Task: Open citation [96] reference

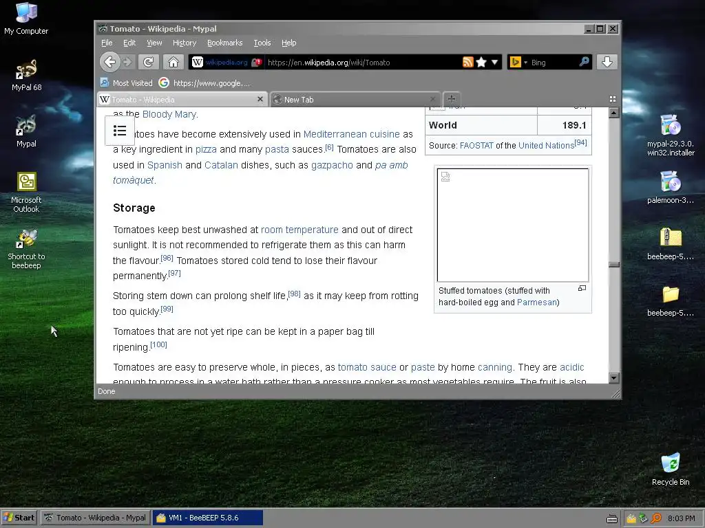Action: (x=167, y=258)
